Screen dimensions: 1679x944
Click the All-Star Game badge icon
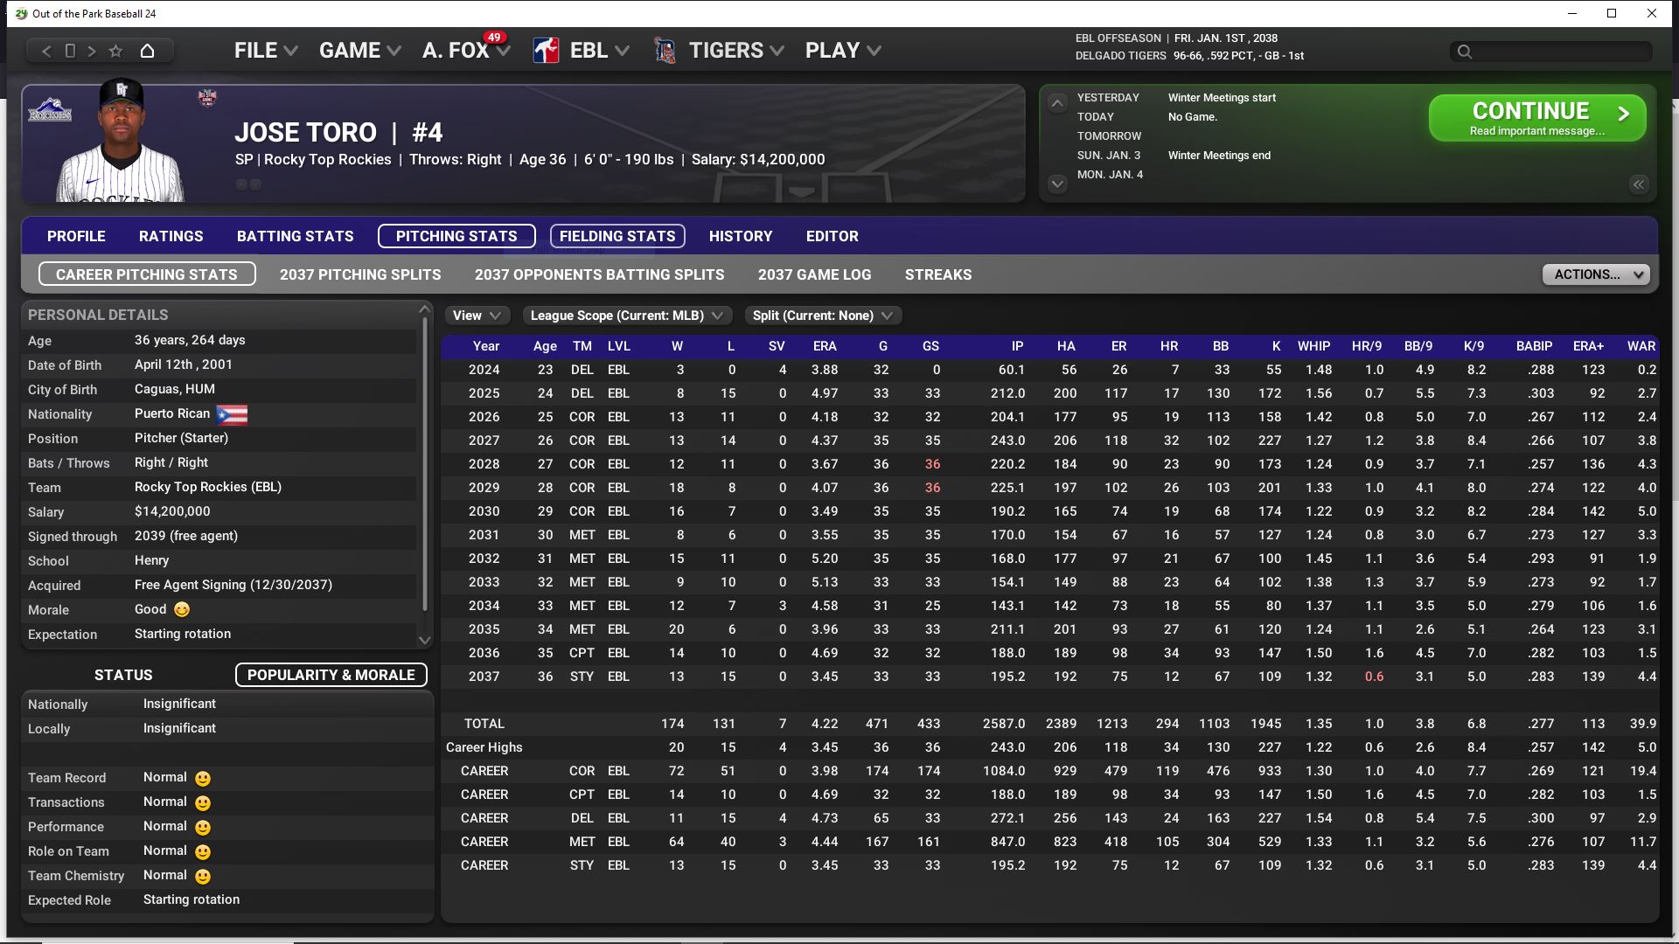[207, 97]
